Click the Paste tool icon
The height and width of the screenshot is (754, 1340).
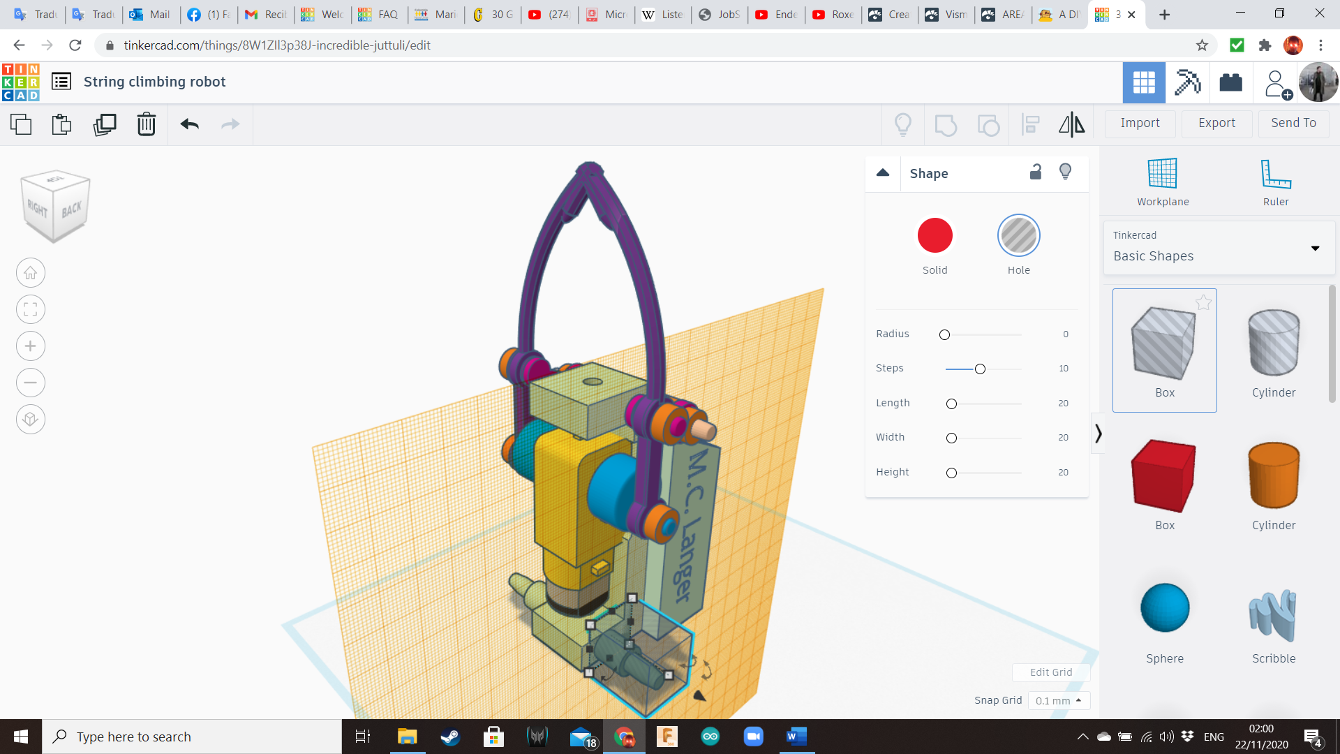[x=62, y=124]
